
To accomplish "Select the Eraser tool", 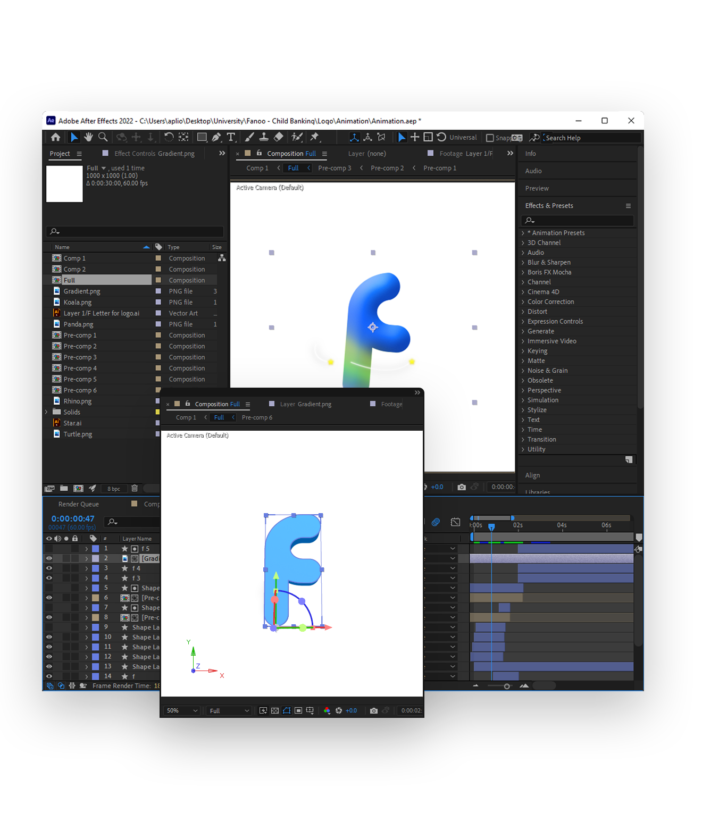I will [x=278, y=137].
